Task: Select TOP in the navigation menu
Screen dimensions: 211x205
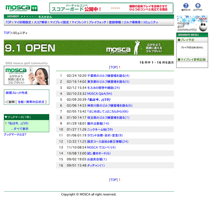Action: tap(8, 22)
